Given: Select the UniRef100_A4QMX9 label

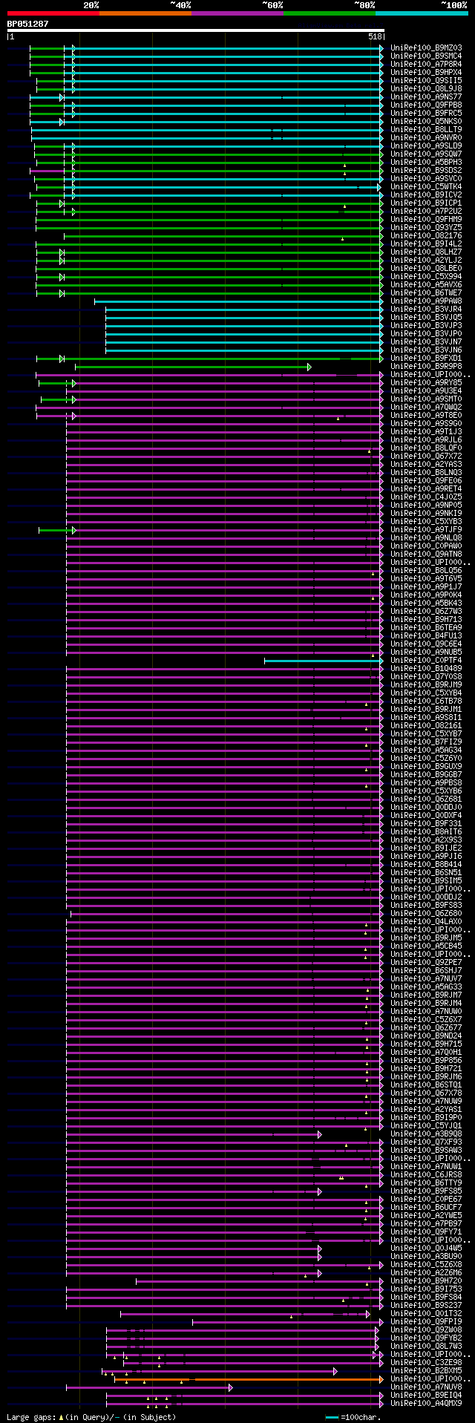Looking at the screenshot, I should coord(426,1404).
